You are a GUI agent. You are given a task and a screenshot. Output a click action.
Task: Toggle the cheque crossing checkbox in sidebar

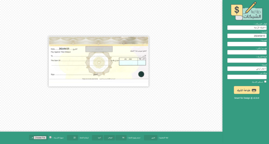[265, 82]
